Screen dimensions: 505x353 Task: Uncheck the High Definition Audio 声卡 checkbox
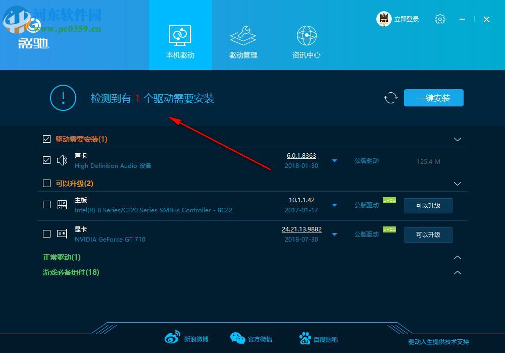46,160
